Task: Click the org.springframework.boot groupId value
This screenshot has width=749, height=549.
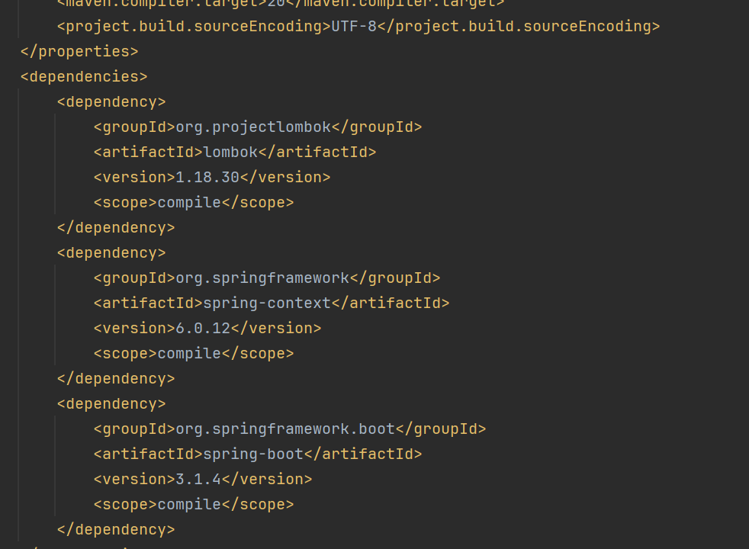Action: [x=285, y=429]
